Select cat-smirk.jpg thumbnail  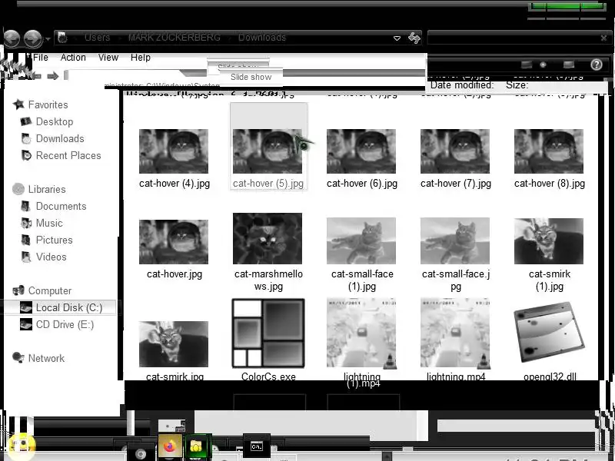(174, 343)
